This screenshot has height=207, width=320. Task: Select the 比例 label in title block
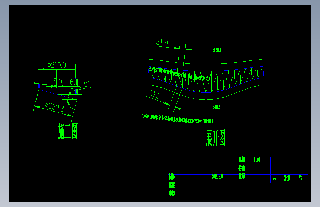click(x=242, y=159)
